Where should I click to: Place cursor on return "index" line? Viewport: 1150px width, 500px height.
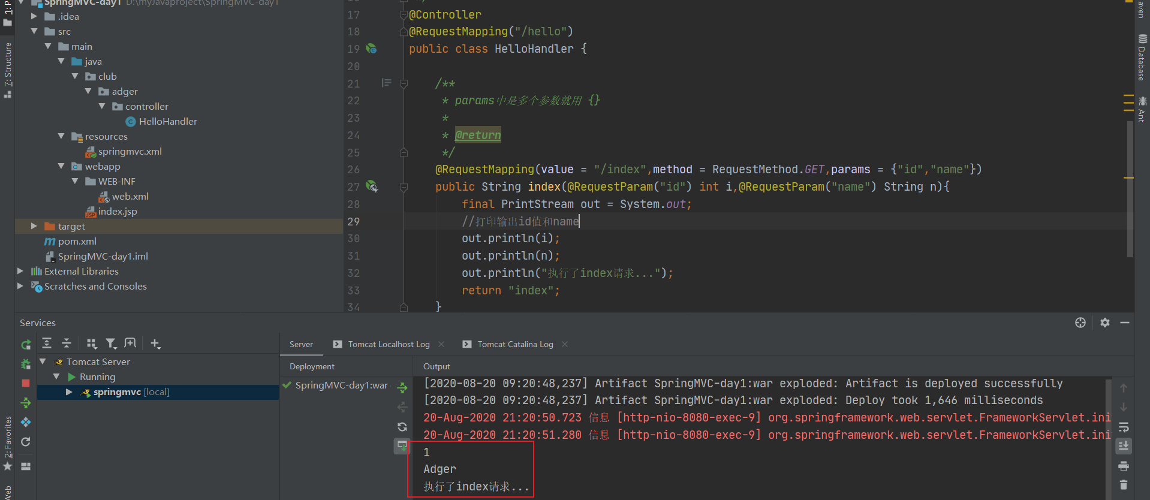pyautogui.click(x=510, y=290)
